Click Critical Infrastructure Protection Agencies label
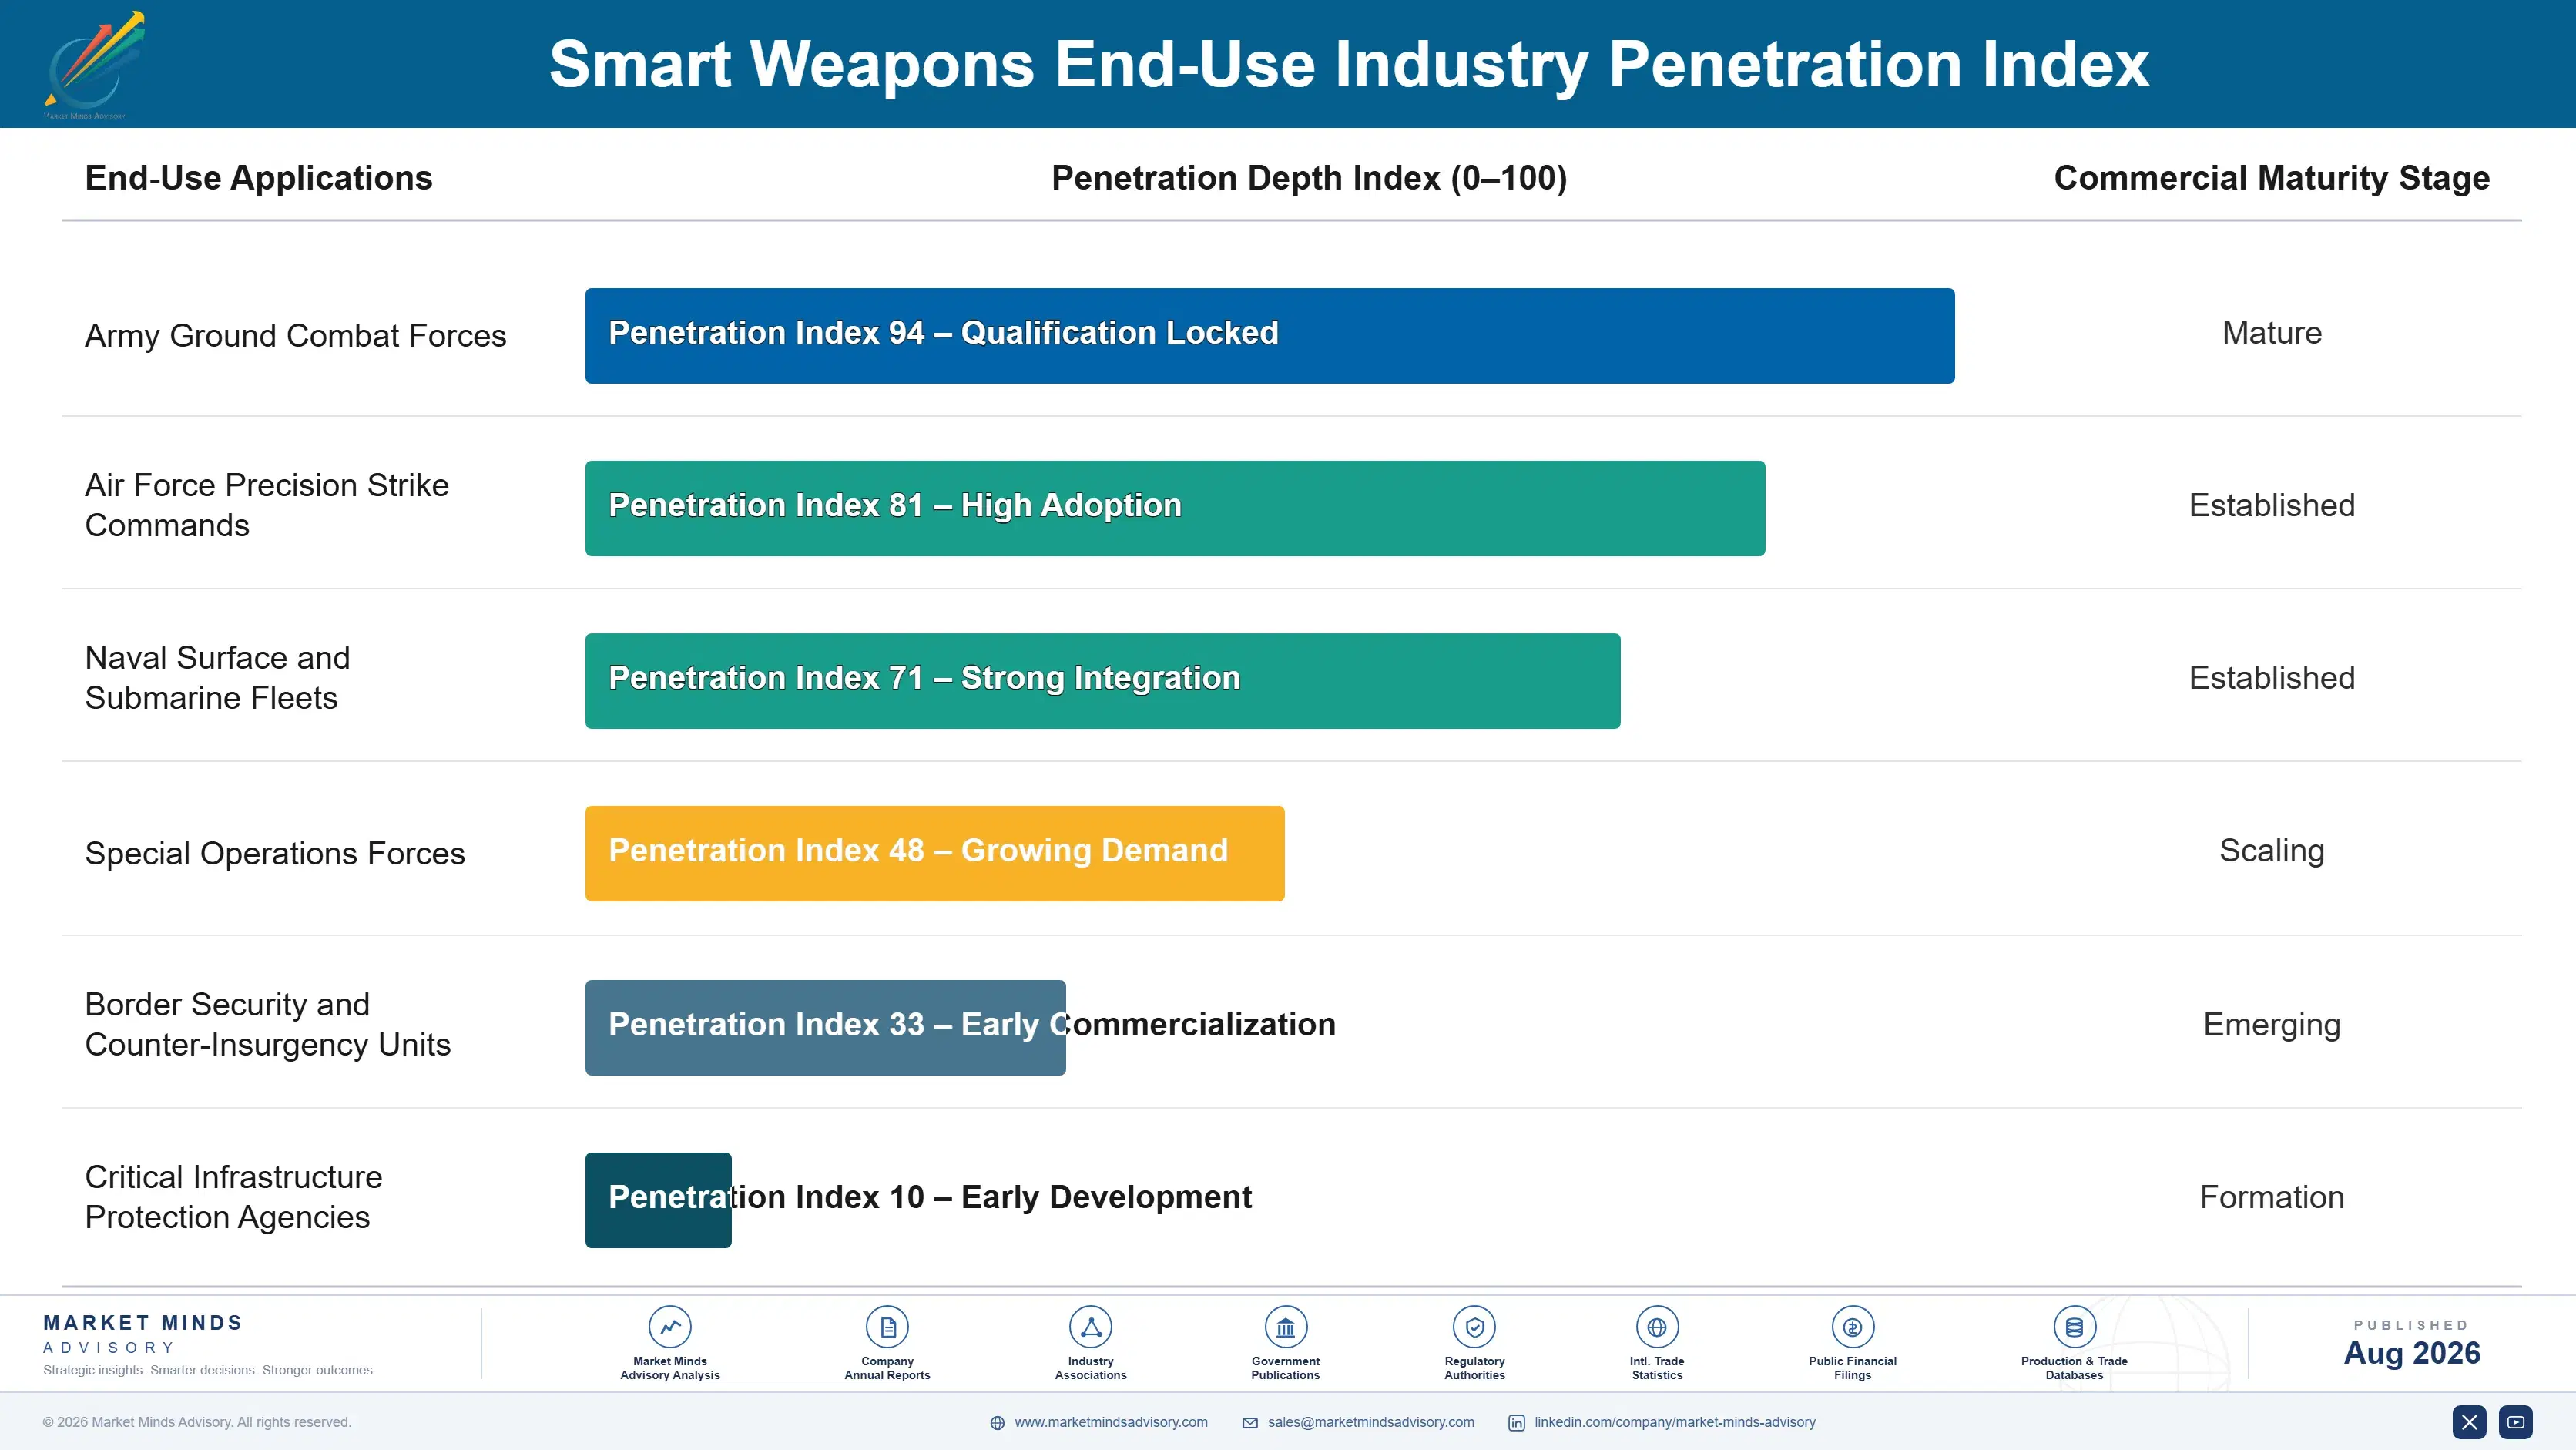2576x1450 pixels. (x=234, y=1197)
